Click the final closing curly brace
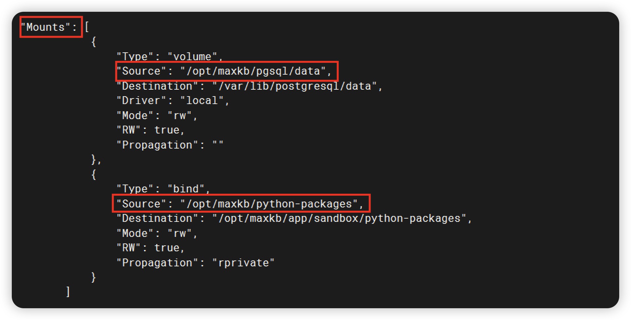Screen dimensions: 631x320 point(94,277)
